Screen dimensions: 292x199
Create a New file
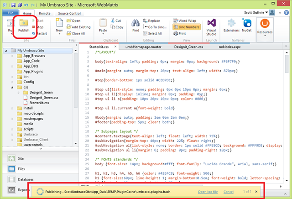tap(59, 26)
